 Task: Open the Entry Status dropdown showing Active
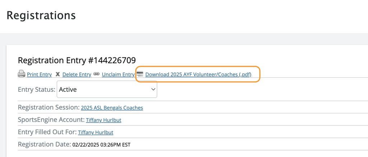(107, 90)
